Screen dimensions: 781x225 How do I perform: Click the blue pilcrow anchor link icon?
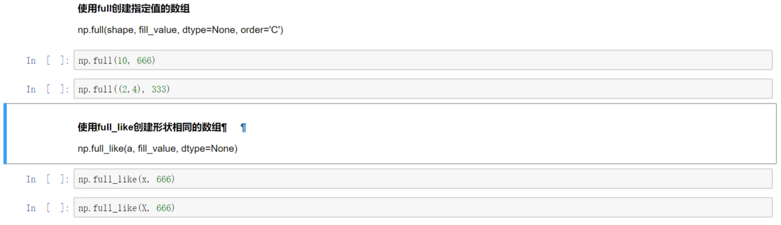tap(243, 128)
